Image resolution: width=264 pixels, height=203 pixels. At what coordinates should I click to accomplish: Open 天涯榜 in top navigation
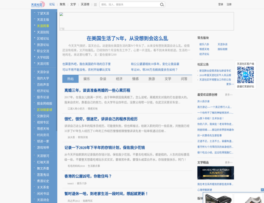coord(85,4)
